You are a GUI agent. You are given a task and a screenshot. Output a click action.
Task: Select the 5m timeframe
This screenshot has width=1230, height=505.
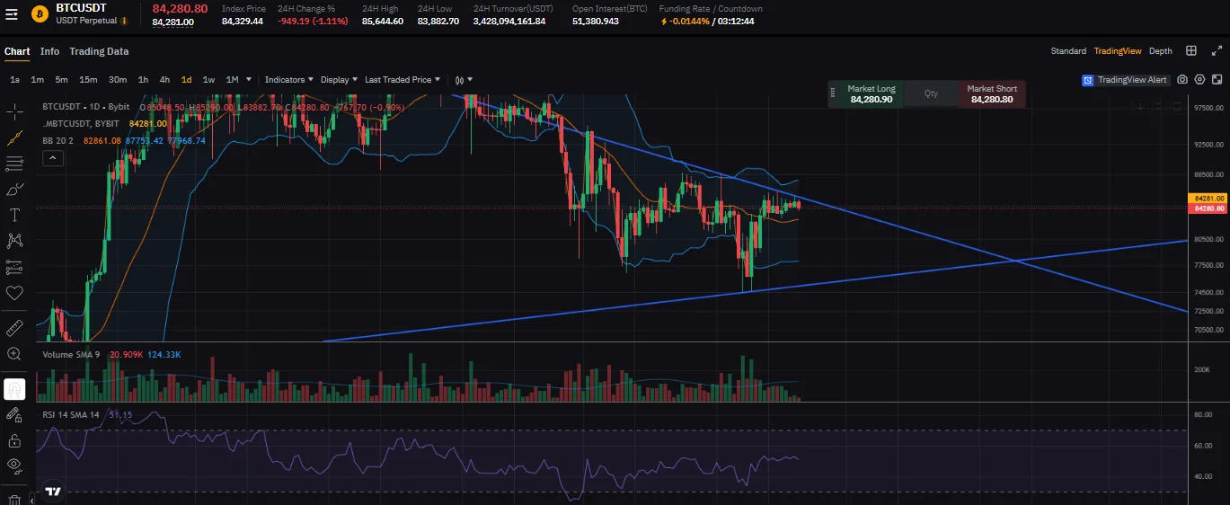coord(61,80)
